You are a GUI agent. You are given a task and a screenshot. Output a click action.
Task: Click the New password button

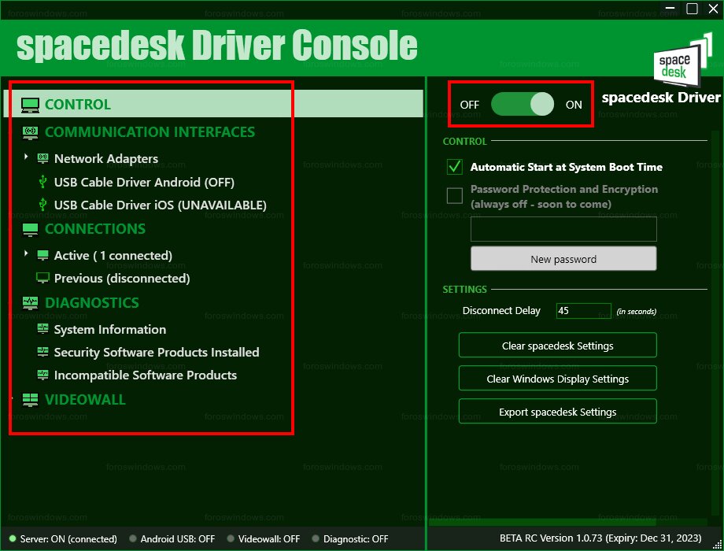563,259
